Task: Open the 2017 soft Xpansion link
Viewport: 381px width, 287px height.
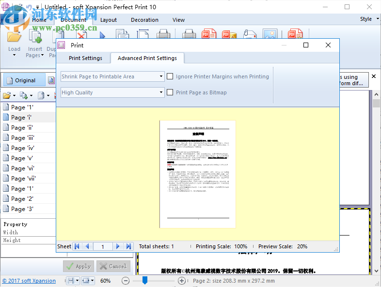Action: [29, 281]
